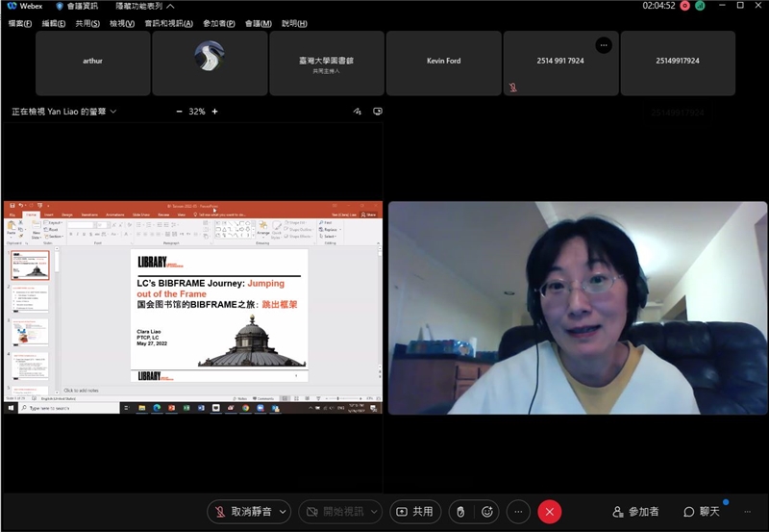Open the options menu on the 2514 991 7924 tile
This screenshot has width=769, height=532.
coord(603,45)
